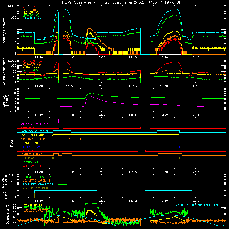Click counts/s/detector axis title of MeV plot
The height and width of the screenshot is (229, 229).
[4, 72]
